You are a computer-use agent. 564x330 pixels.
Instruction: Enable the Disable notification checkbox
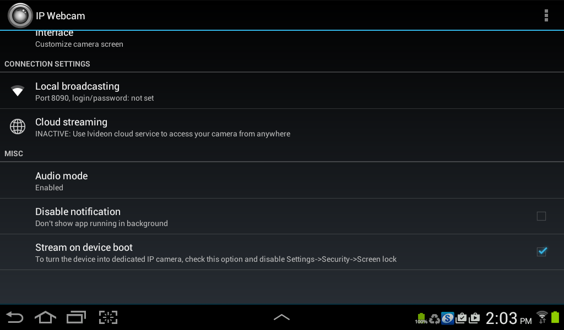[541, 216]
